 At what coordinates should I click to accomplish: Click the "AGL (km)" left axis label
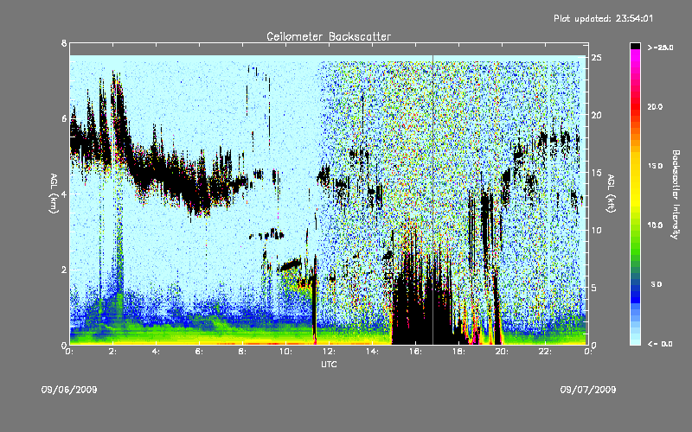(54, 194)
